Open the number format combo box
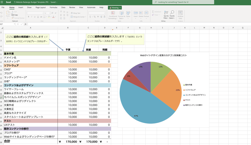Image resolution: width=251 pixels, height=145 pixels. (97, 13)
